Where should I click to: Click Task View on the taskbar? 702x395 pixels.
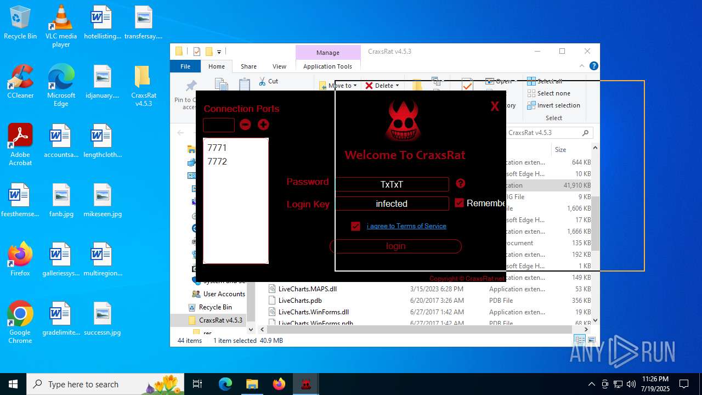click(x=197, y=384)
